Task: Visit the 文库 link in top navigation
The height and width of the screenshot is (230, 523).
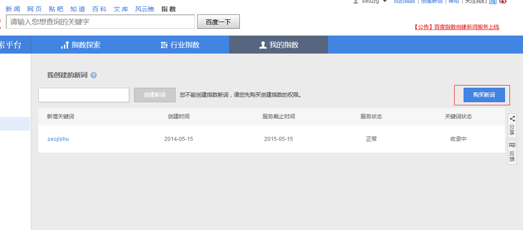Action: pos(121,9)
